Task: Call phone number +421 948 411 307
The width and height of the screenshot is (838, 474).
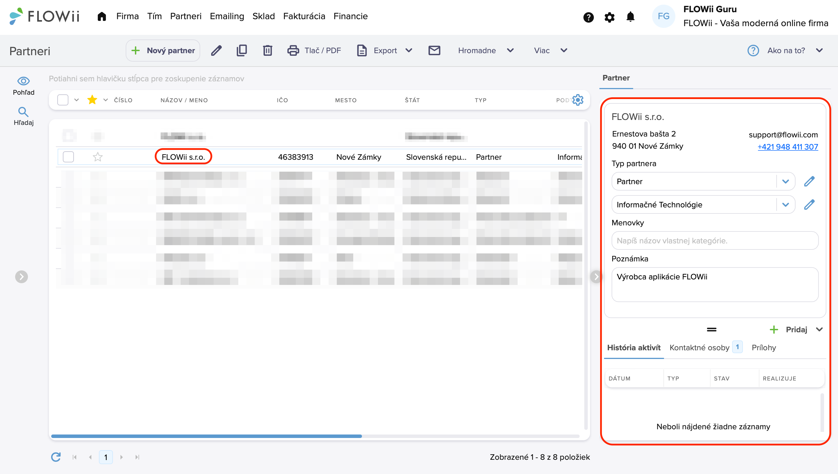Action: 787,147
